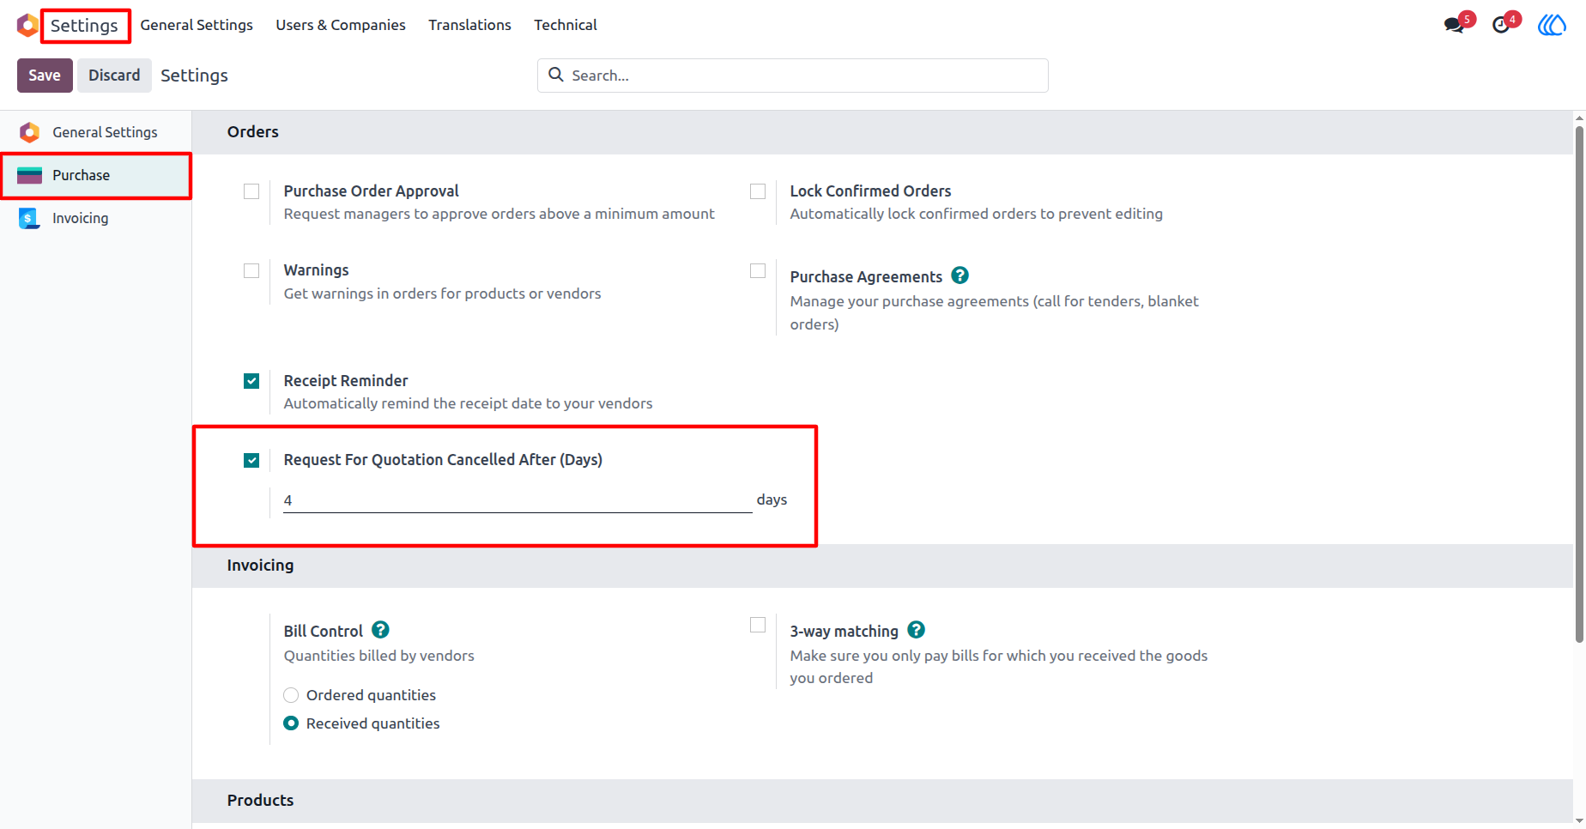The height and width of the screenshot is (829, 1586).
Task: Uncheck Request For Quotation Cancelled After checkbox
Action: coord(251,460)
